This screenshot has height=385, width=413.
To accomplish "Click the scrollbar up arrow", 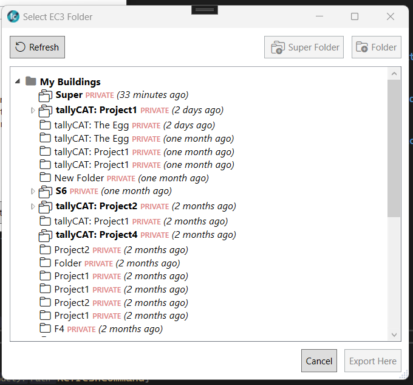I will click(x=394, y=74).
